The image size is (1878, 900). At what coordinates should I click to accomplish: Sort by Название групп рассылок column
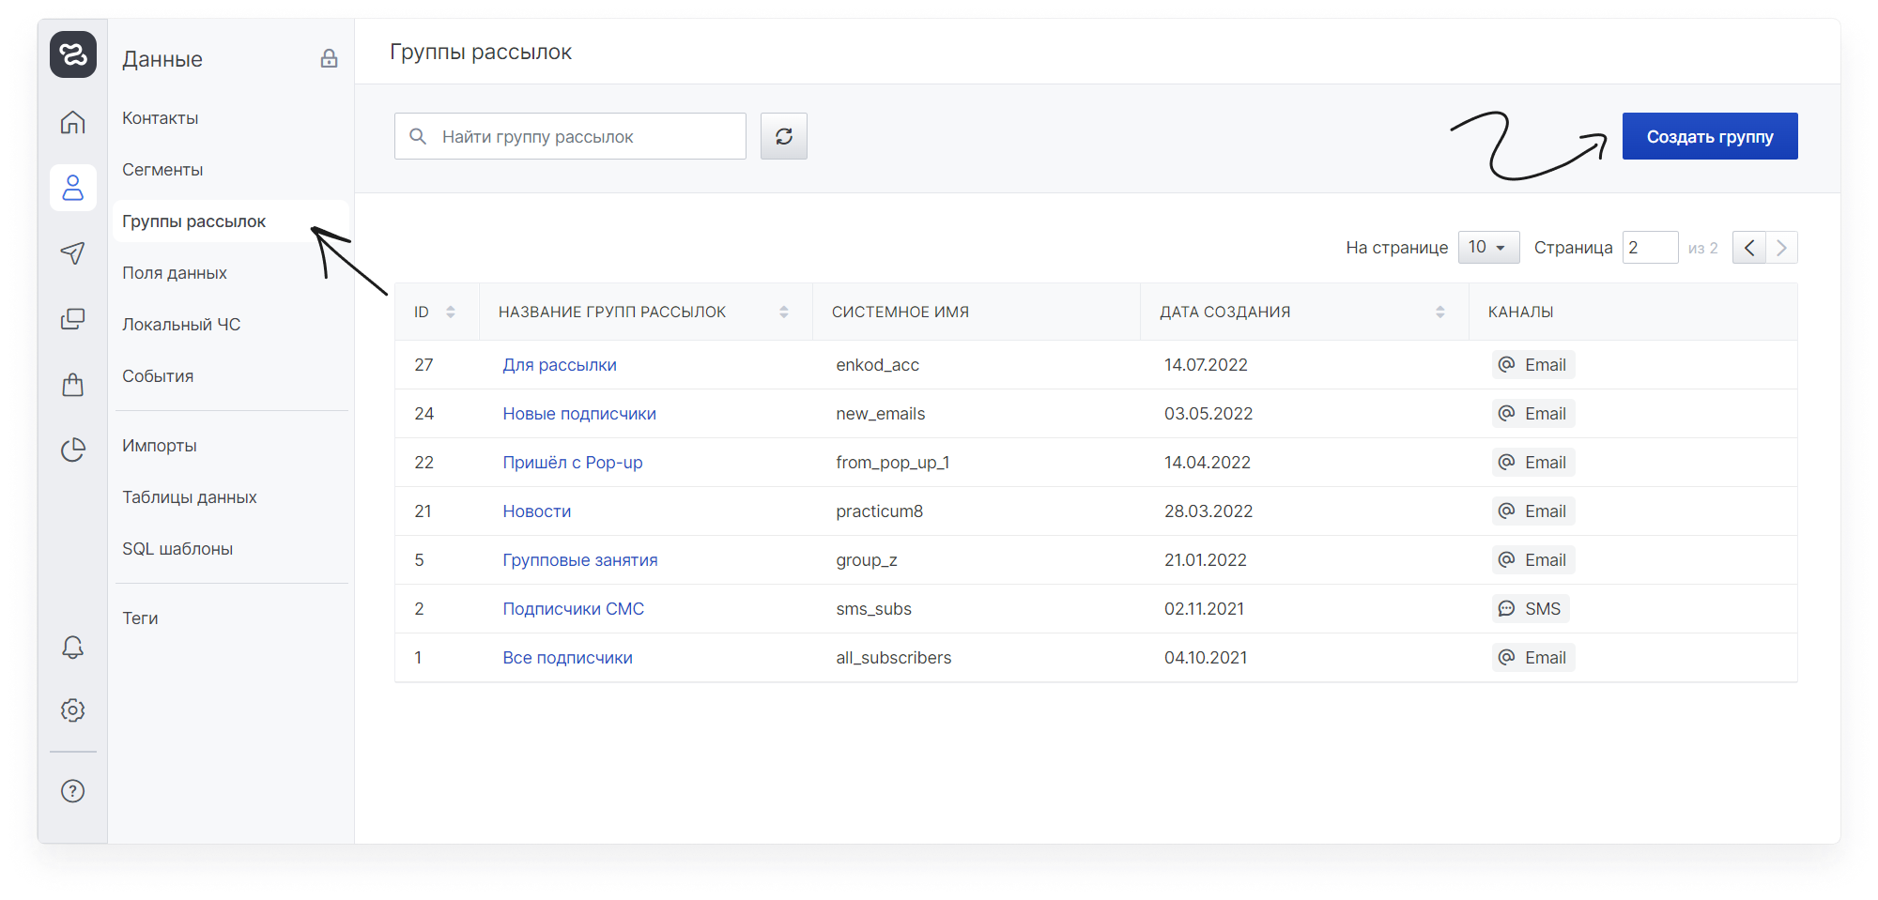click(784, 312)
